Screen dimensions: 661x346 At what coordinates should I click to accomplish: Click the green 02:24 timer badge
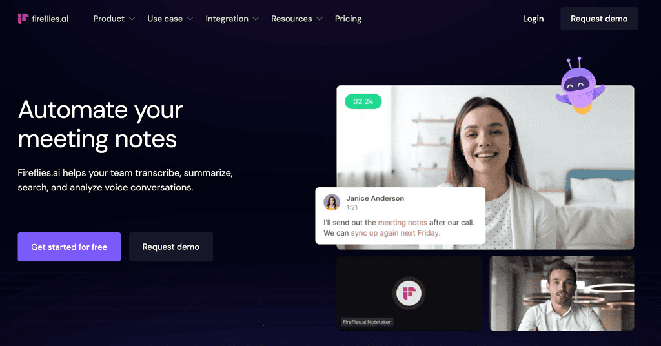(x=363, y=101)
